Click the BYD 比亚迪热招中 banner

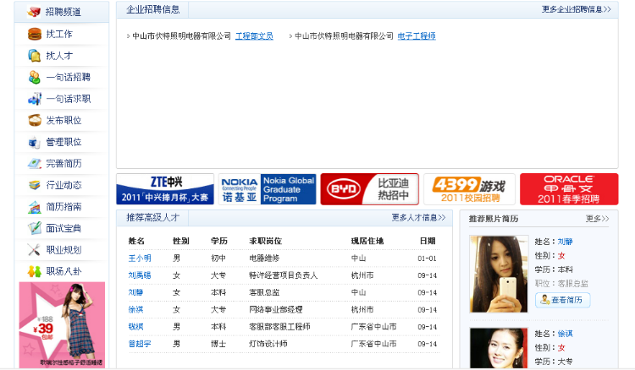[x=369, y=189]
